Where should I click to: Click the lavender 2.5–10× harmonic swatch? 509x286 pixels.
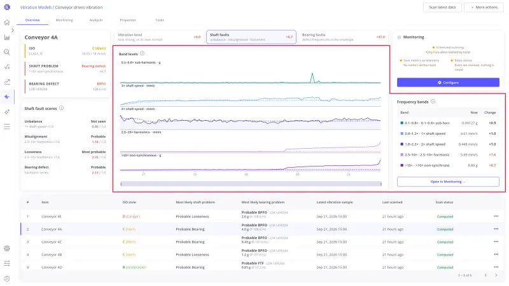click(x=402, y=154)
